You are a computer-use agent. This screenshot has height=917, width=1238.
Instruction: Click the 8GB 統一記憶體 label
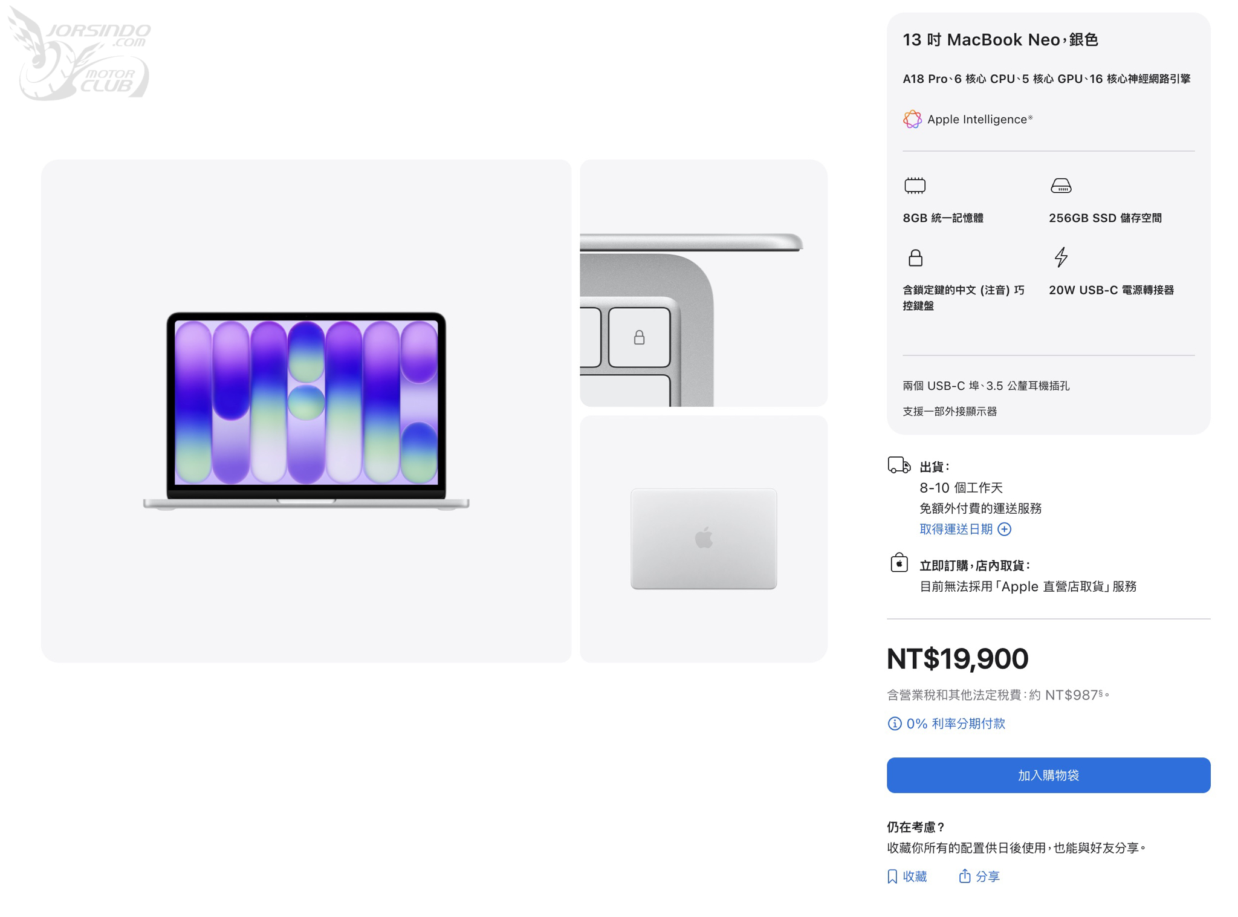point(942,218)
